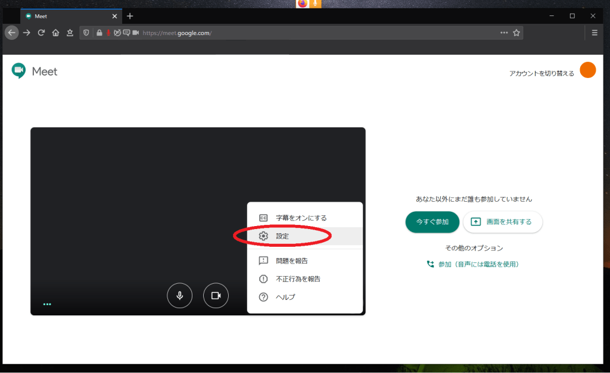
Task: Open the tracking protection shield icon
Action: pos(86,33)
